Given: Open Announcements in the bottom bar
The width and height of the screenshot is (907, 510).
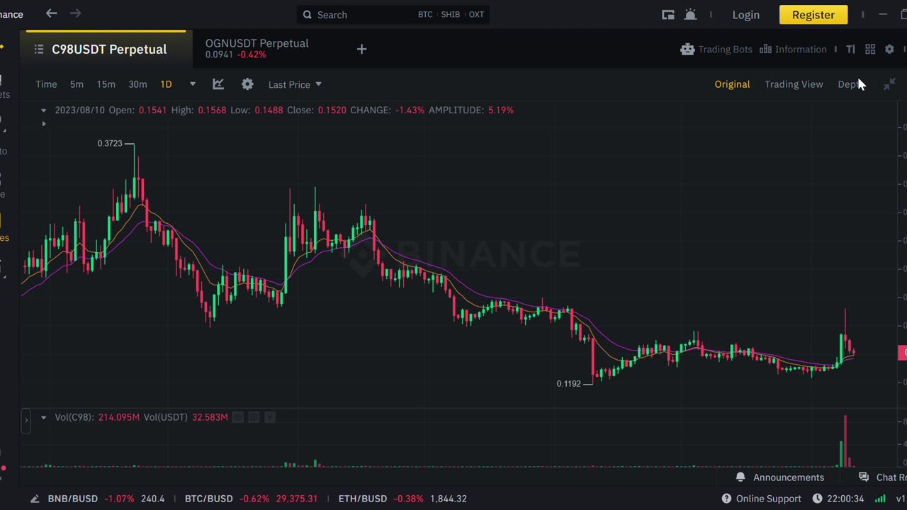Looking at the screenshot, I should click(789, 477).
